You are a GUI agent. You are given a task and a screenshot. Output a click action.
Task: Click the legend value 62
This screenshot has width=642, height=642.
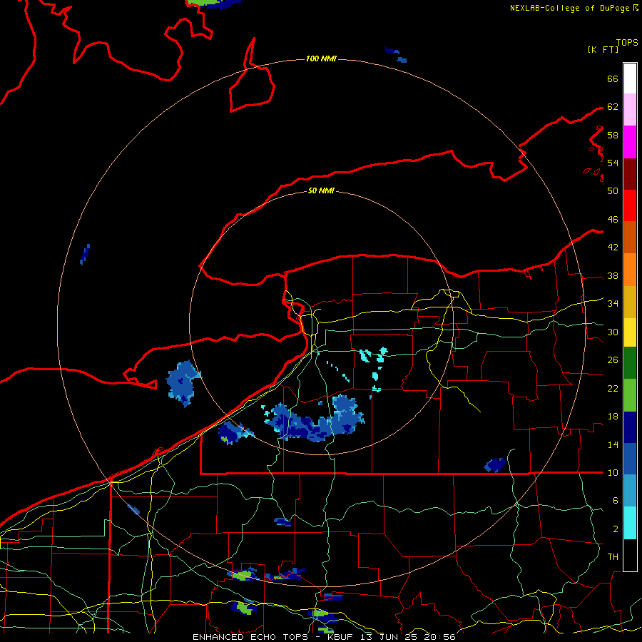click(613, 106)
